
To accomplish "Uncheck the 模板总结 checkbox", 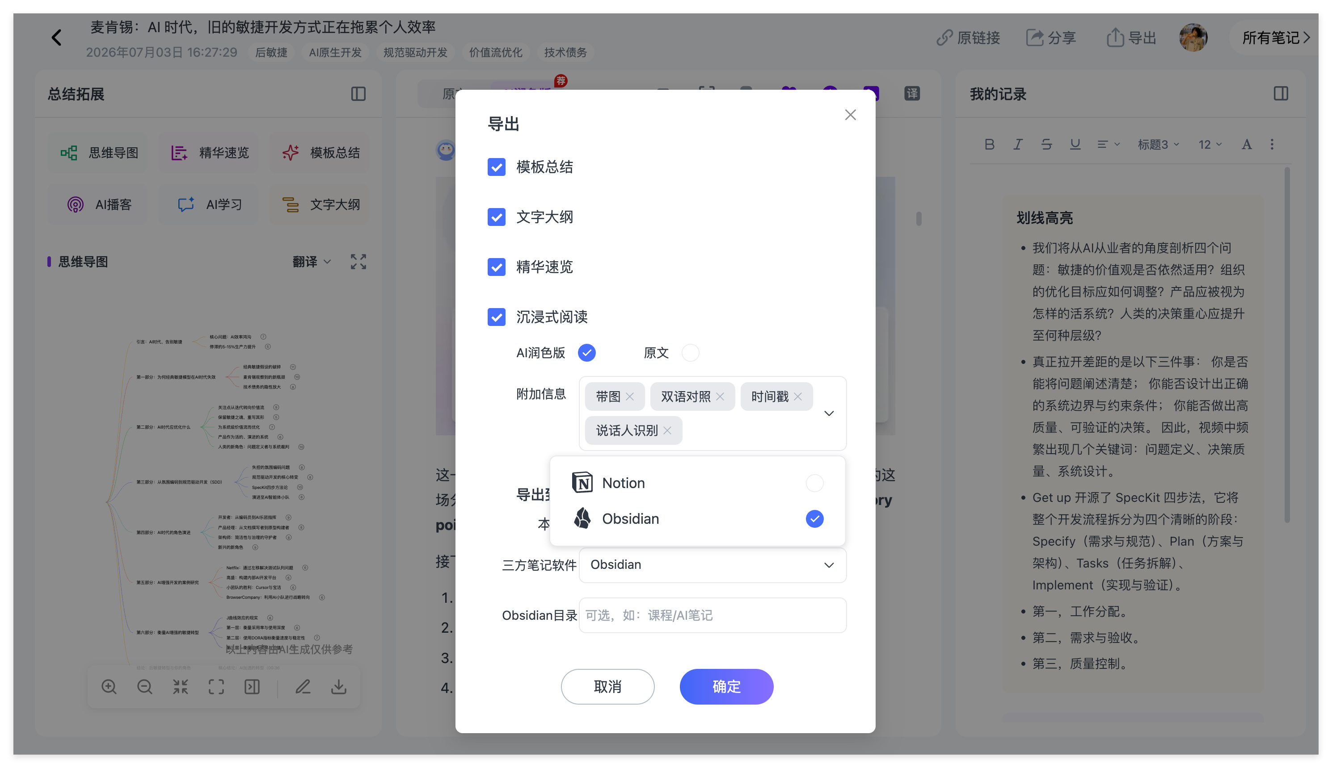I will 496,167.
